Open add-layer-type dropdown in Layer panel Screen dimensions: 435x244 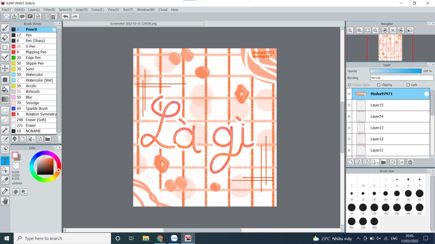click(x=375, y=162)
